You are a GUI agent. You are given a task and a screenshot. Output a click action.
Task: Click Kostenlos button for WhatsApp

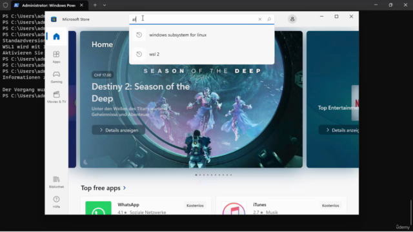click(x=195, y=206)
